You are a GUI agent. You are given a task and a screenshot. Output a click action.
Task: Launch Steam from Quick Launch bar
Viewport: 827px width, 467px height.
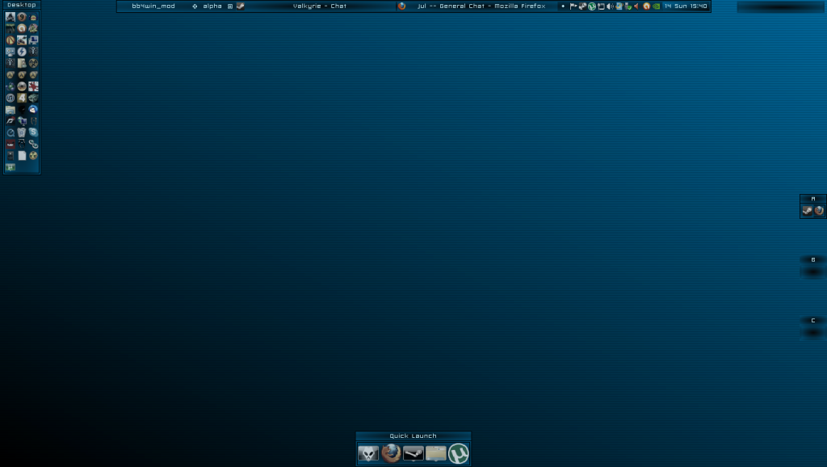click(413, 453)
